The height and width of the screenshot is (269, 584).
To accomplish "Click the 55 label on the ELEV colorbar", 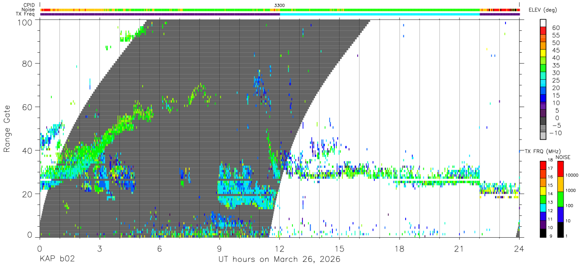I will point(555,35).
